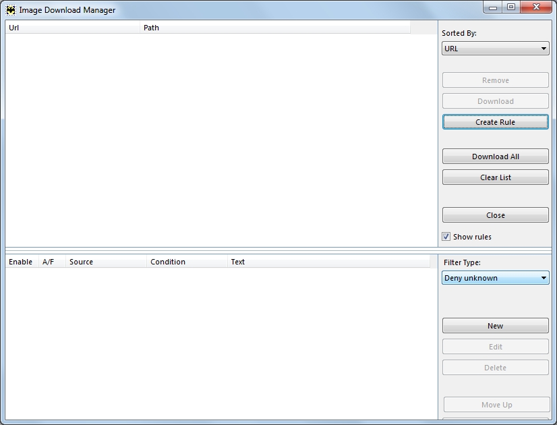557x425 pixels.
Task: Add a rule with the New button
Action: (495, 326)
